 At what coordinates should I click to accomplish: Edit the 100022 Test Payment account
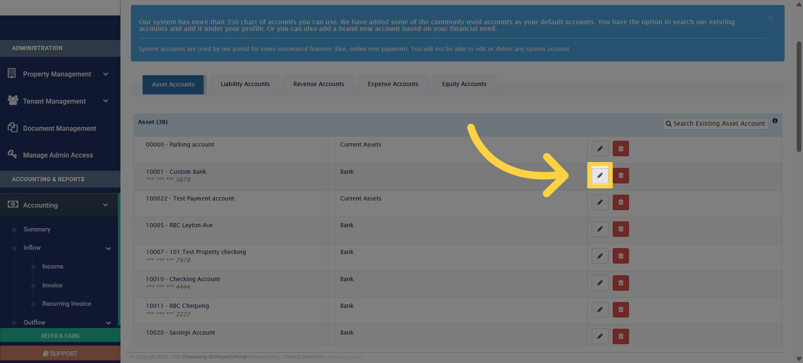coord(600,202)
